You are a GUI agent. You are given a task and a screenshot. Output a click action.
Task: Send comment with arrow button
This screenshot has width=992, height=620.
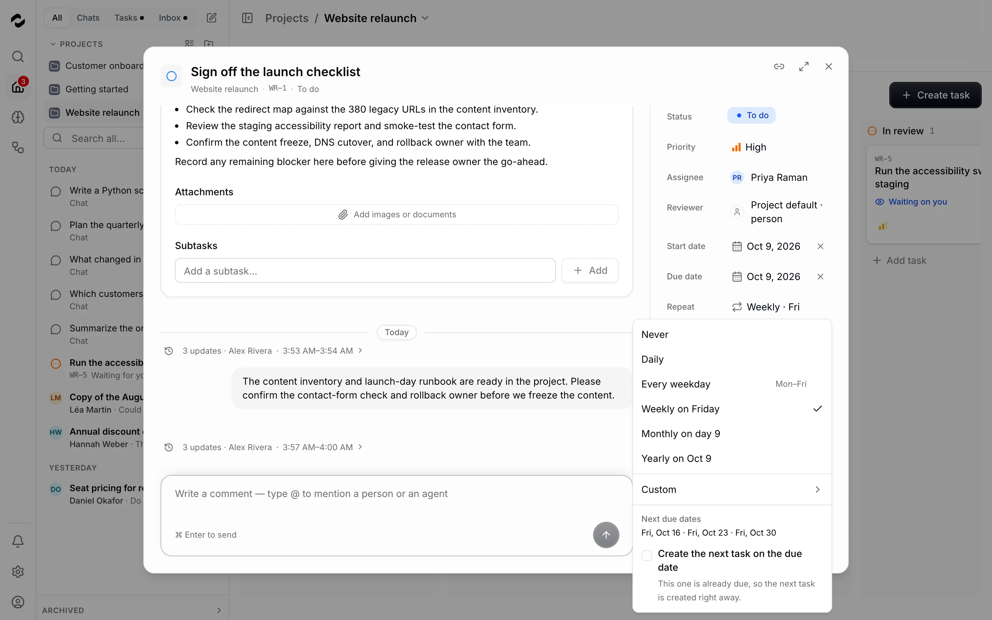click(606, 535)
